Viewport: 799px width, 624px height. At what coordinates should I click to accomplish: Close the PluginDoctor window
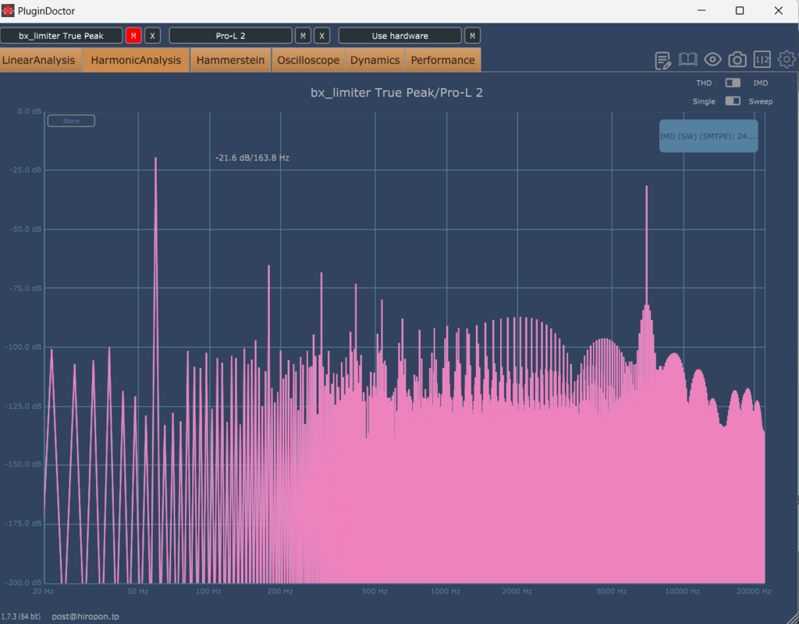pos(779,11)
